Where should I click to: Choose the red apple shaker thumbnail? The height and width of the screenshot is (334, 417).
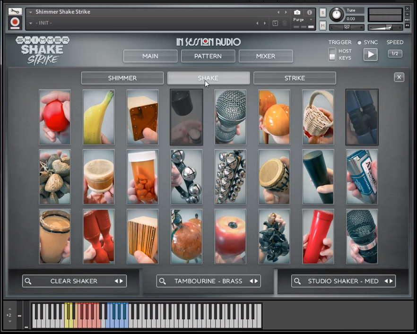pos(230,237)
